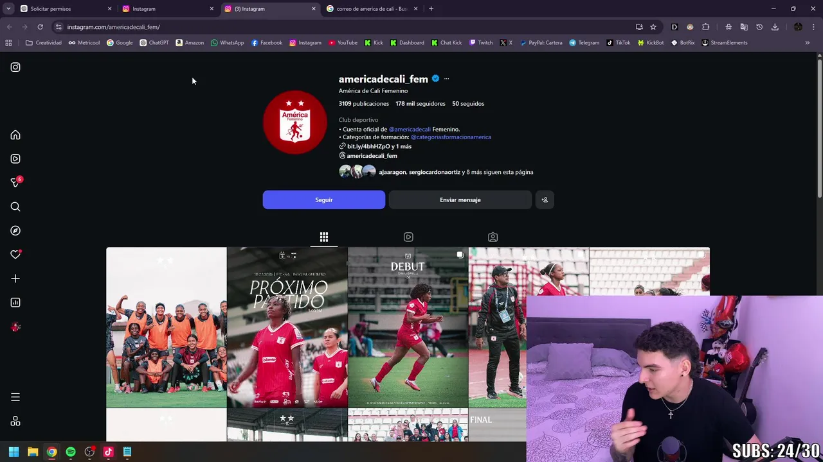Open the WhatsApp bookmark
The height and width of the screenshot is (462, 823).
point(228,43)
